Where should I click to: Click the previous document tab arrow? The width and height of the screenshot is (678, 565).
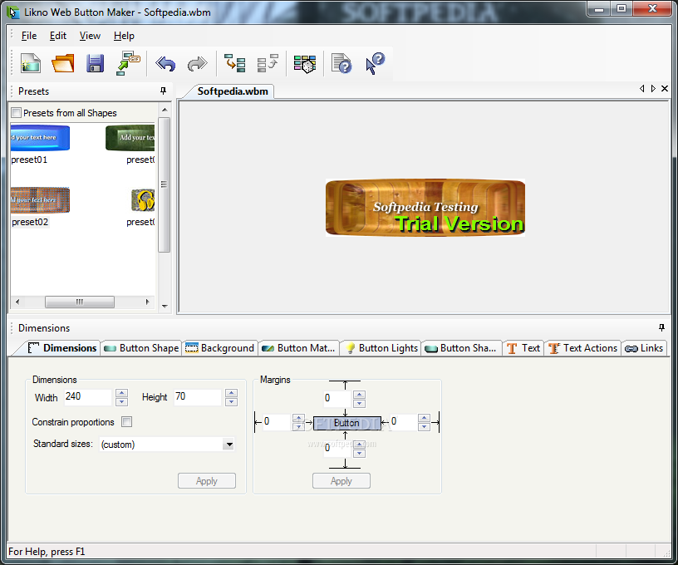coord(641,89)
